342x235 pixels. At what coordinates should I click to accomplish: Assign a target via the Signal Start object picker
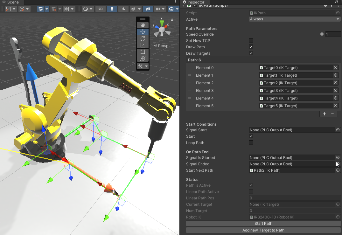[x=338, y=130]
